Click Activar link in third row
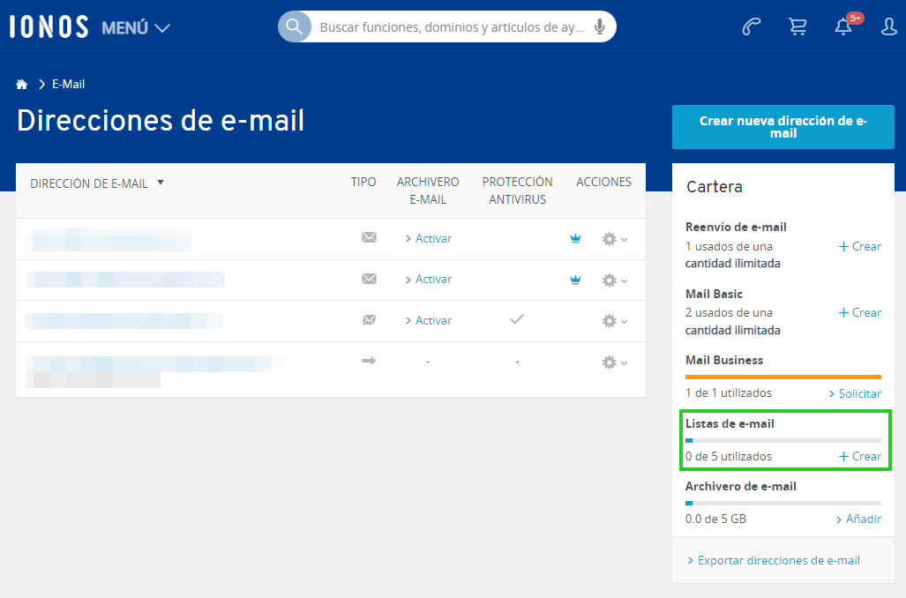Screen dimensions: 906x598 click(x=428, y=321)
